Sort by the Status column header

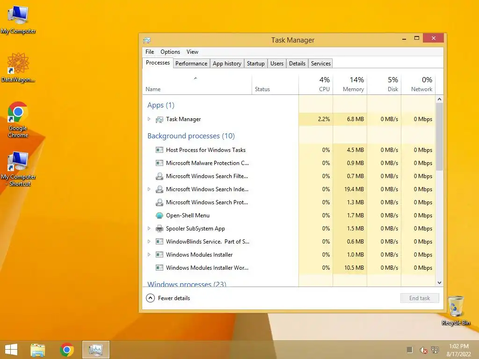pyautogui.click(x=275, y=84)
